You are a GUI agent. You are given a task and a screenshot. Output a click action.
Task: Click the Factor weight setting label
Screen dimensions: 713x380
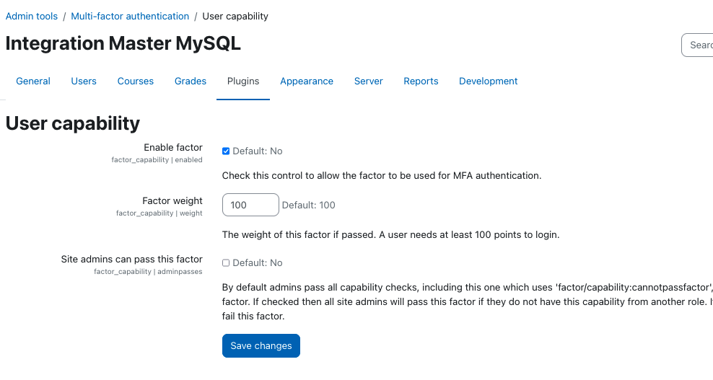click(x=172, y=201)
